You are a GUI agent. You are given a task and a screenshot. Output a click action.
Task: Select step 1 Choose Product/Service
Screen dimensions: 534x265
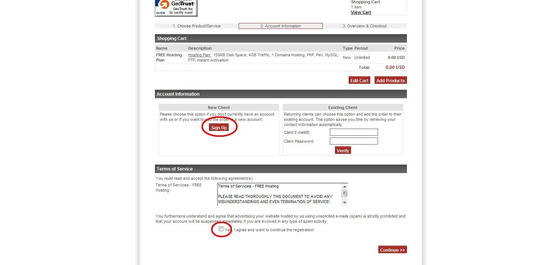click(196, 26)
